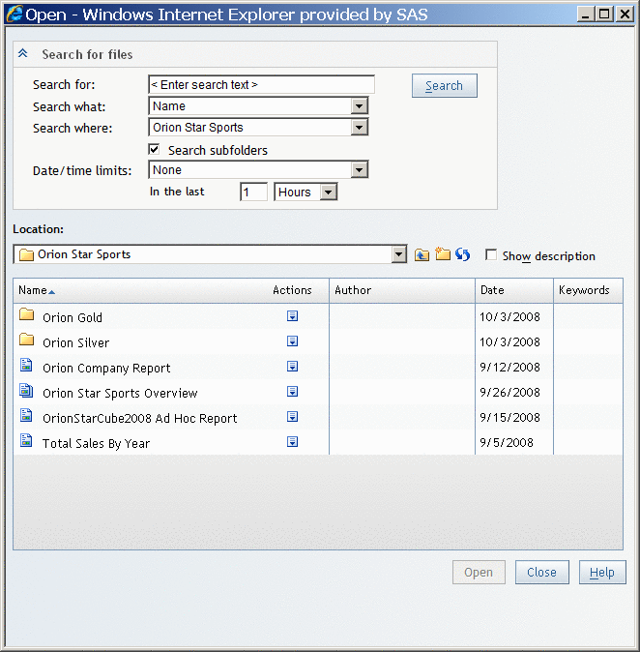The image size is (640, 652).
Task: Sort the list by Name column header
Action: (x=33, y=290)
